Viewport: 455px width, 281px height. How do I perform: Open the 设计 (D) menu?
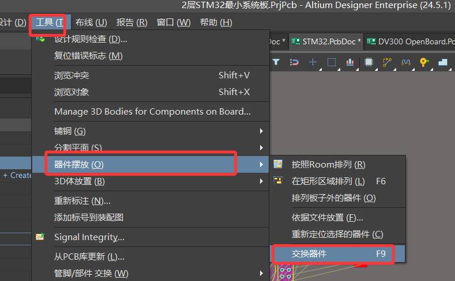point(13,22)
